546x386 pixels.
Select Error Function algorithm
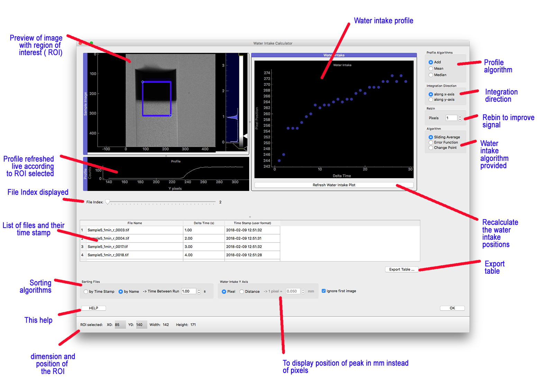point(431,143)
